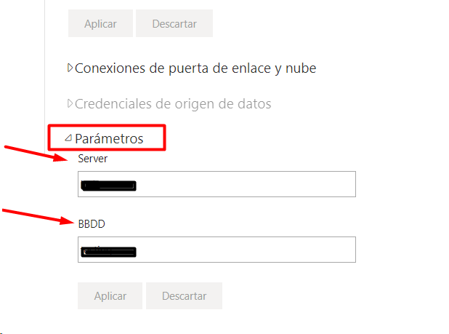Focus the BBDD parameter input field

tap(217, 250)
